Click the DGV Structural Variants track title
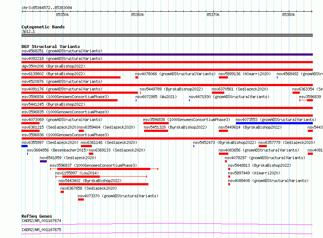Image resolution: width=323 pixels, height=238 pixels. (51, 47)
